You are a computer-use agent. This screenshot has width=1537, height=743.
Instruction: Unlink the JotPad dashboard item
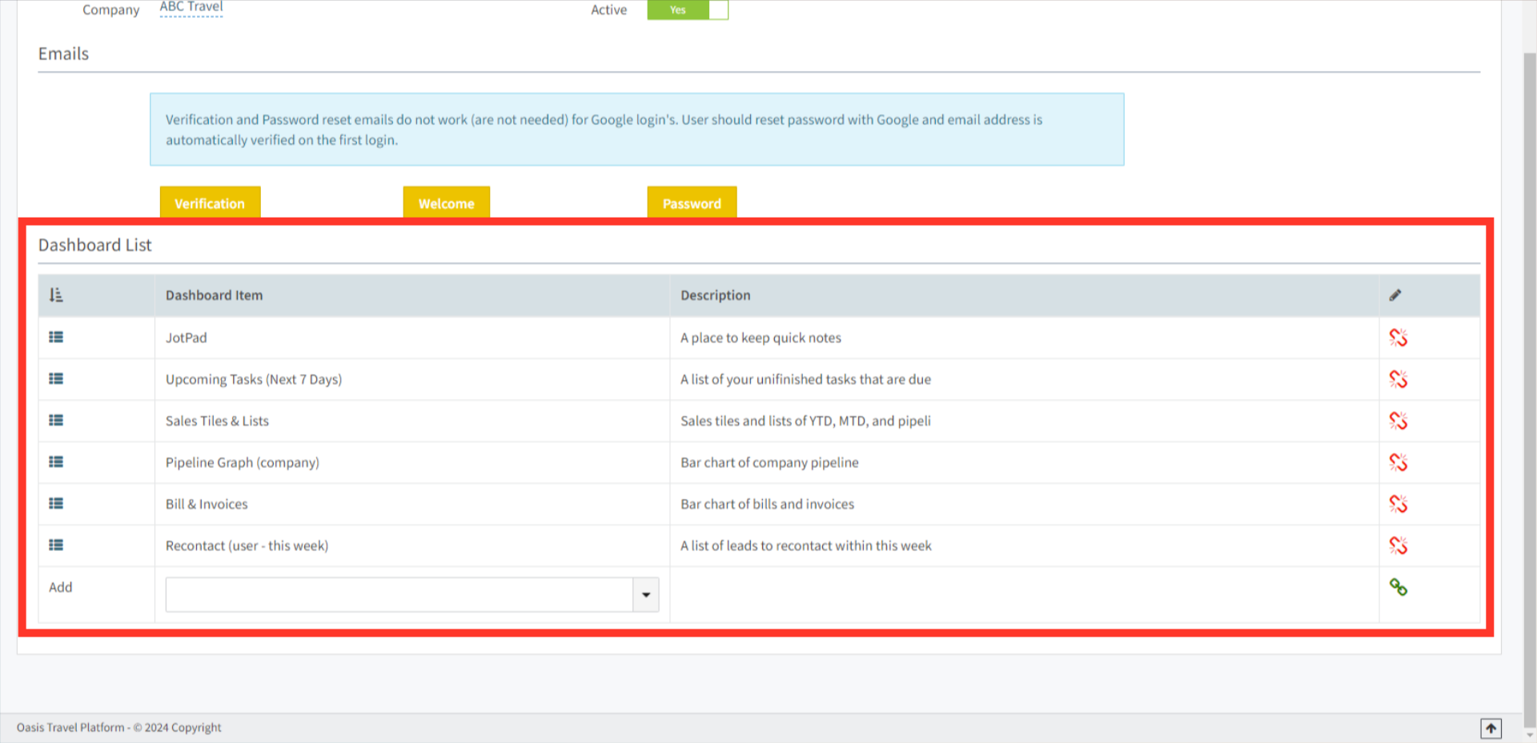click(1399, 338)
